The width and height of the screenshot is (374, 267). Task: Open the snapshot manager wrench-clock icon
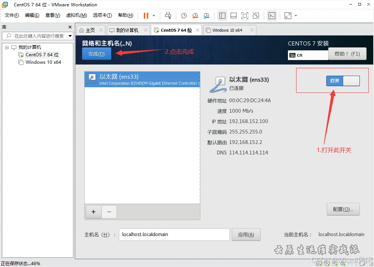(206, 16)
